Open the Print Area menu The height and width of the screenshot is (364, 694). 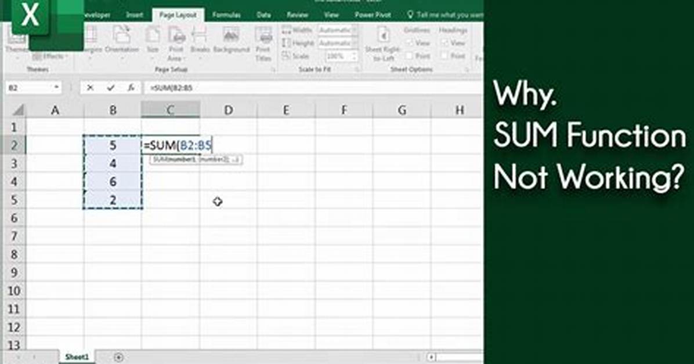pyautogui.click(x=176, y=43)
